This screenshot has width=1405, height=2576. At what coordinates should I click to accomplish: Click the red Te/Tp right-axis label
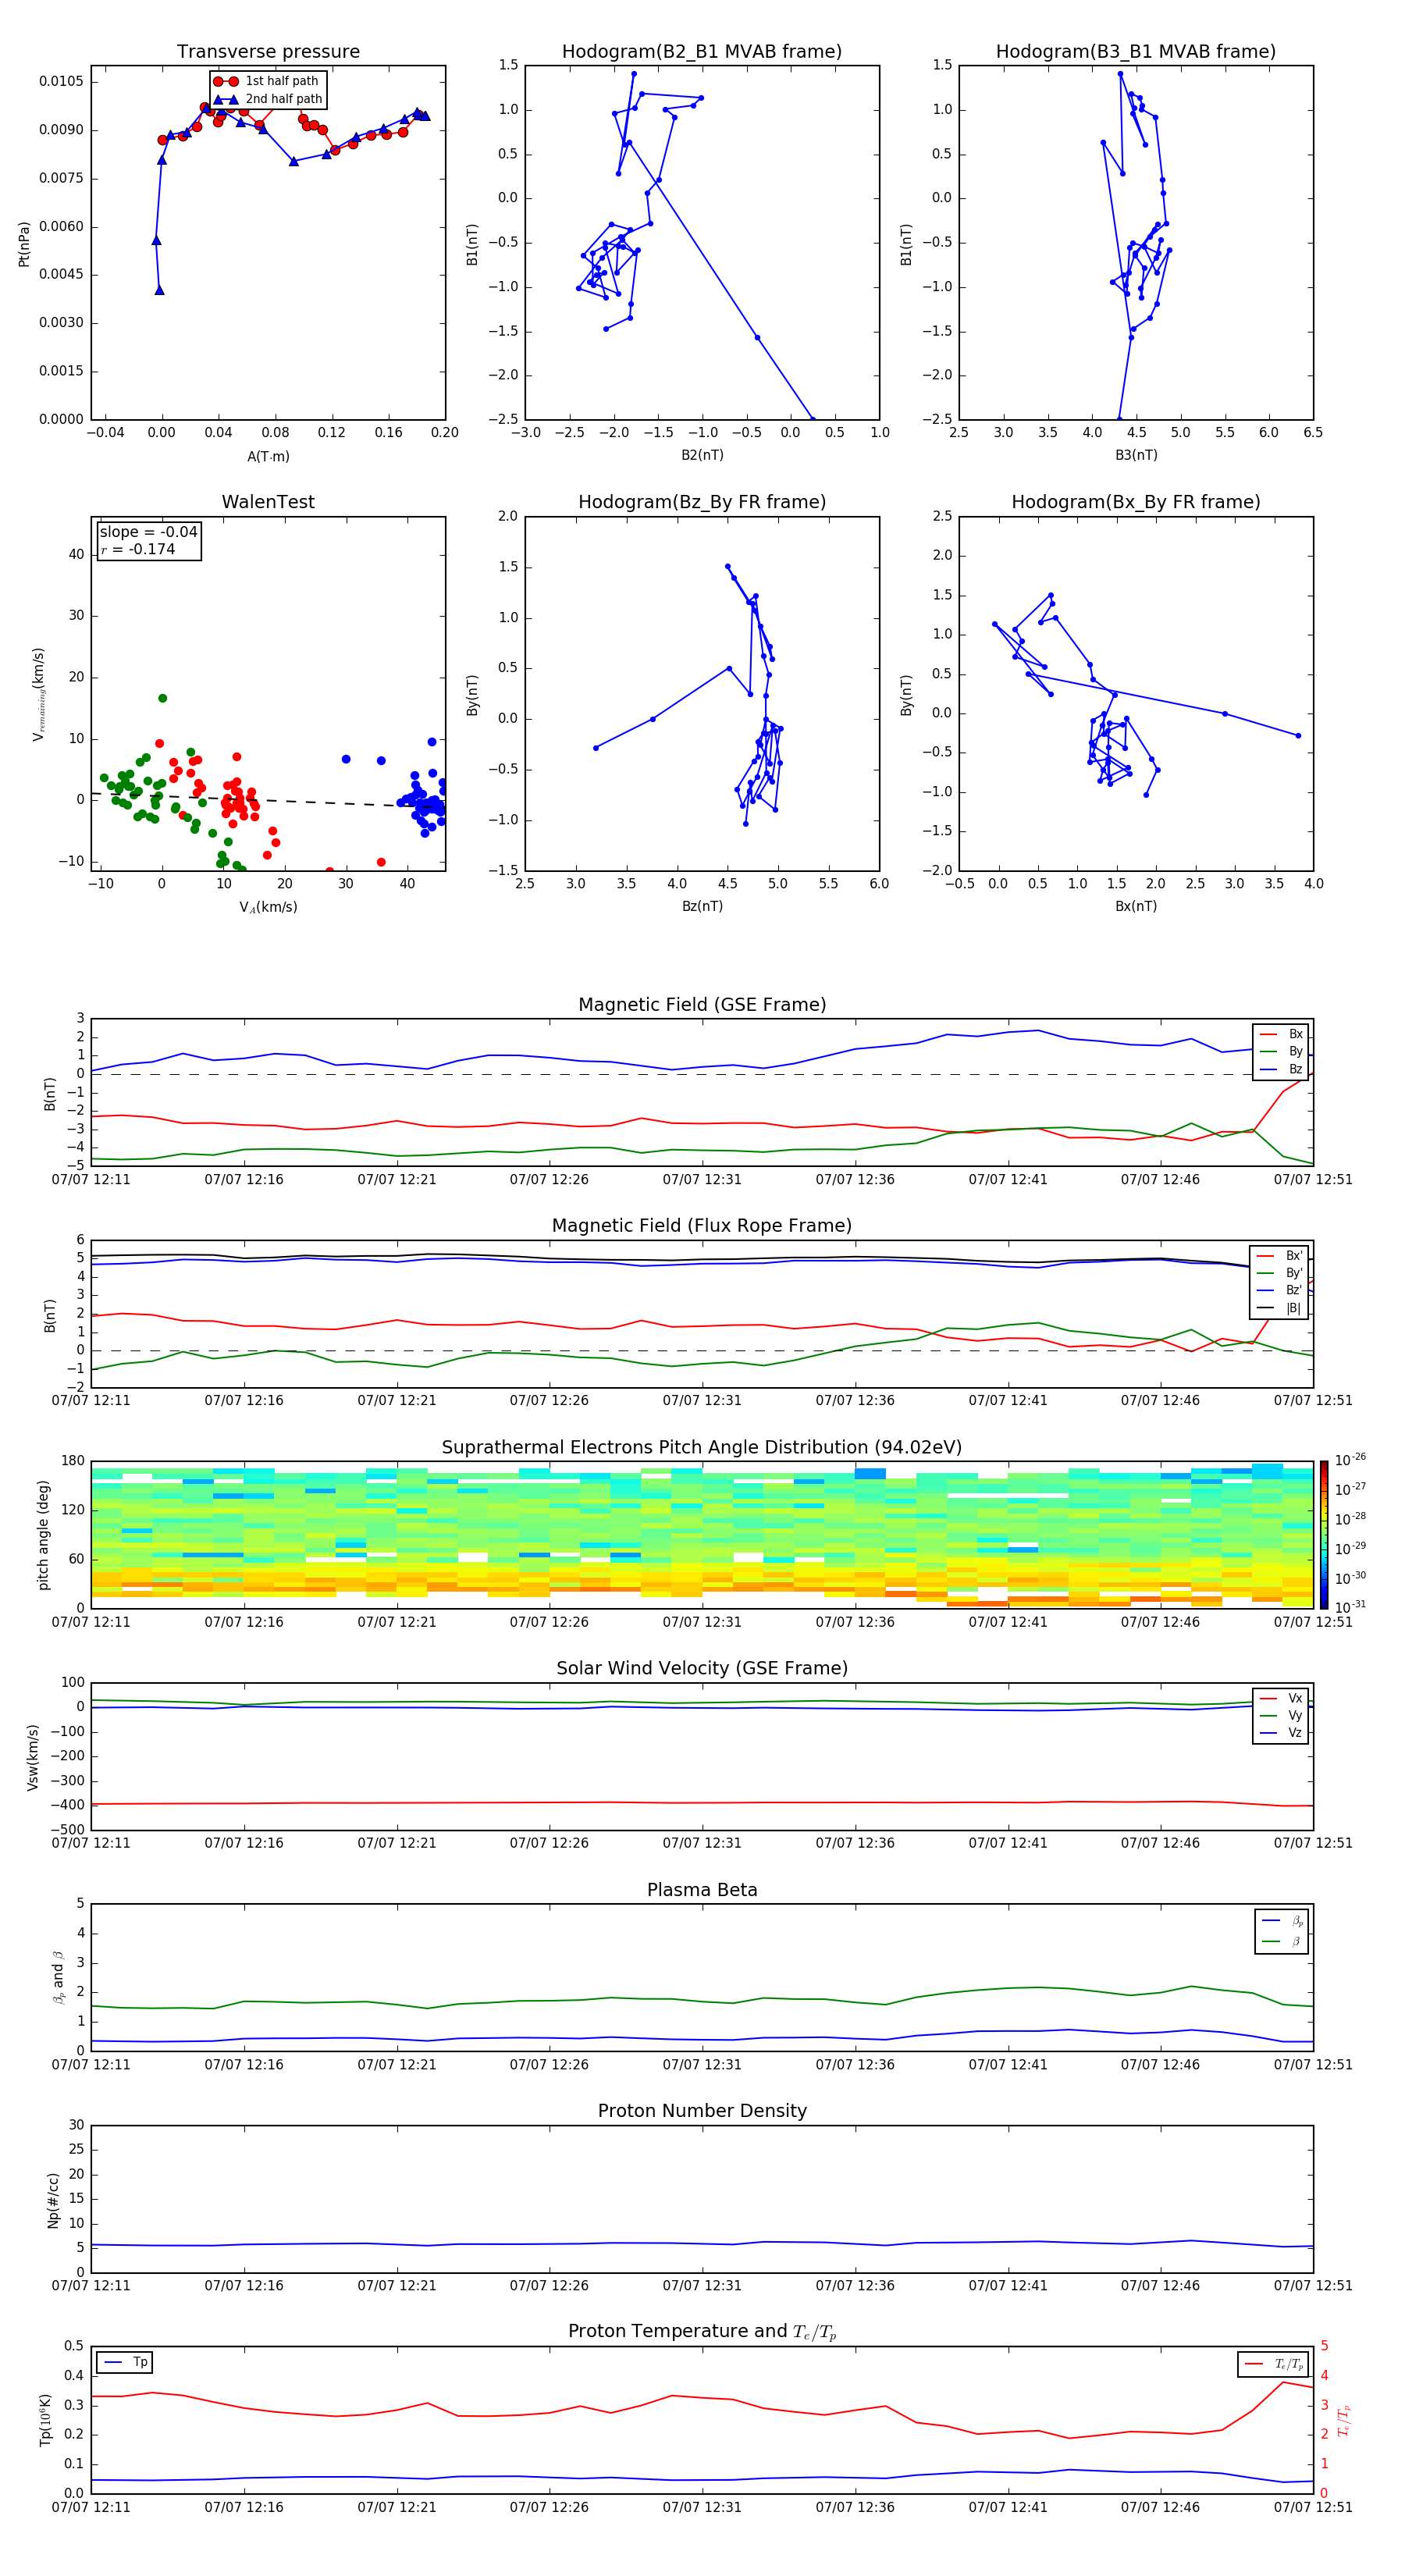(1344, 2420)
